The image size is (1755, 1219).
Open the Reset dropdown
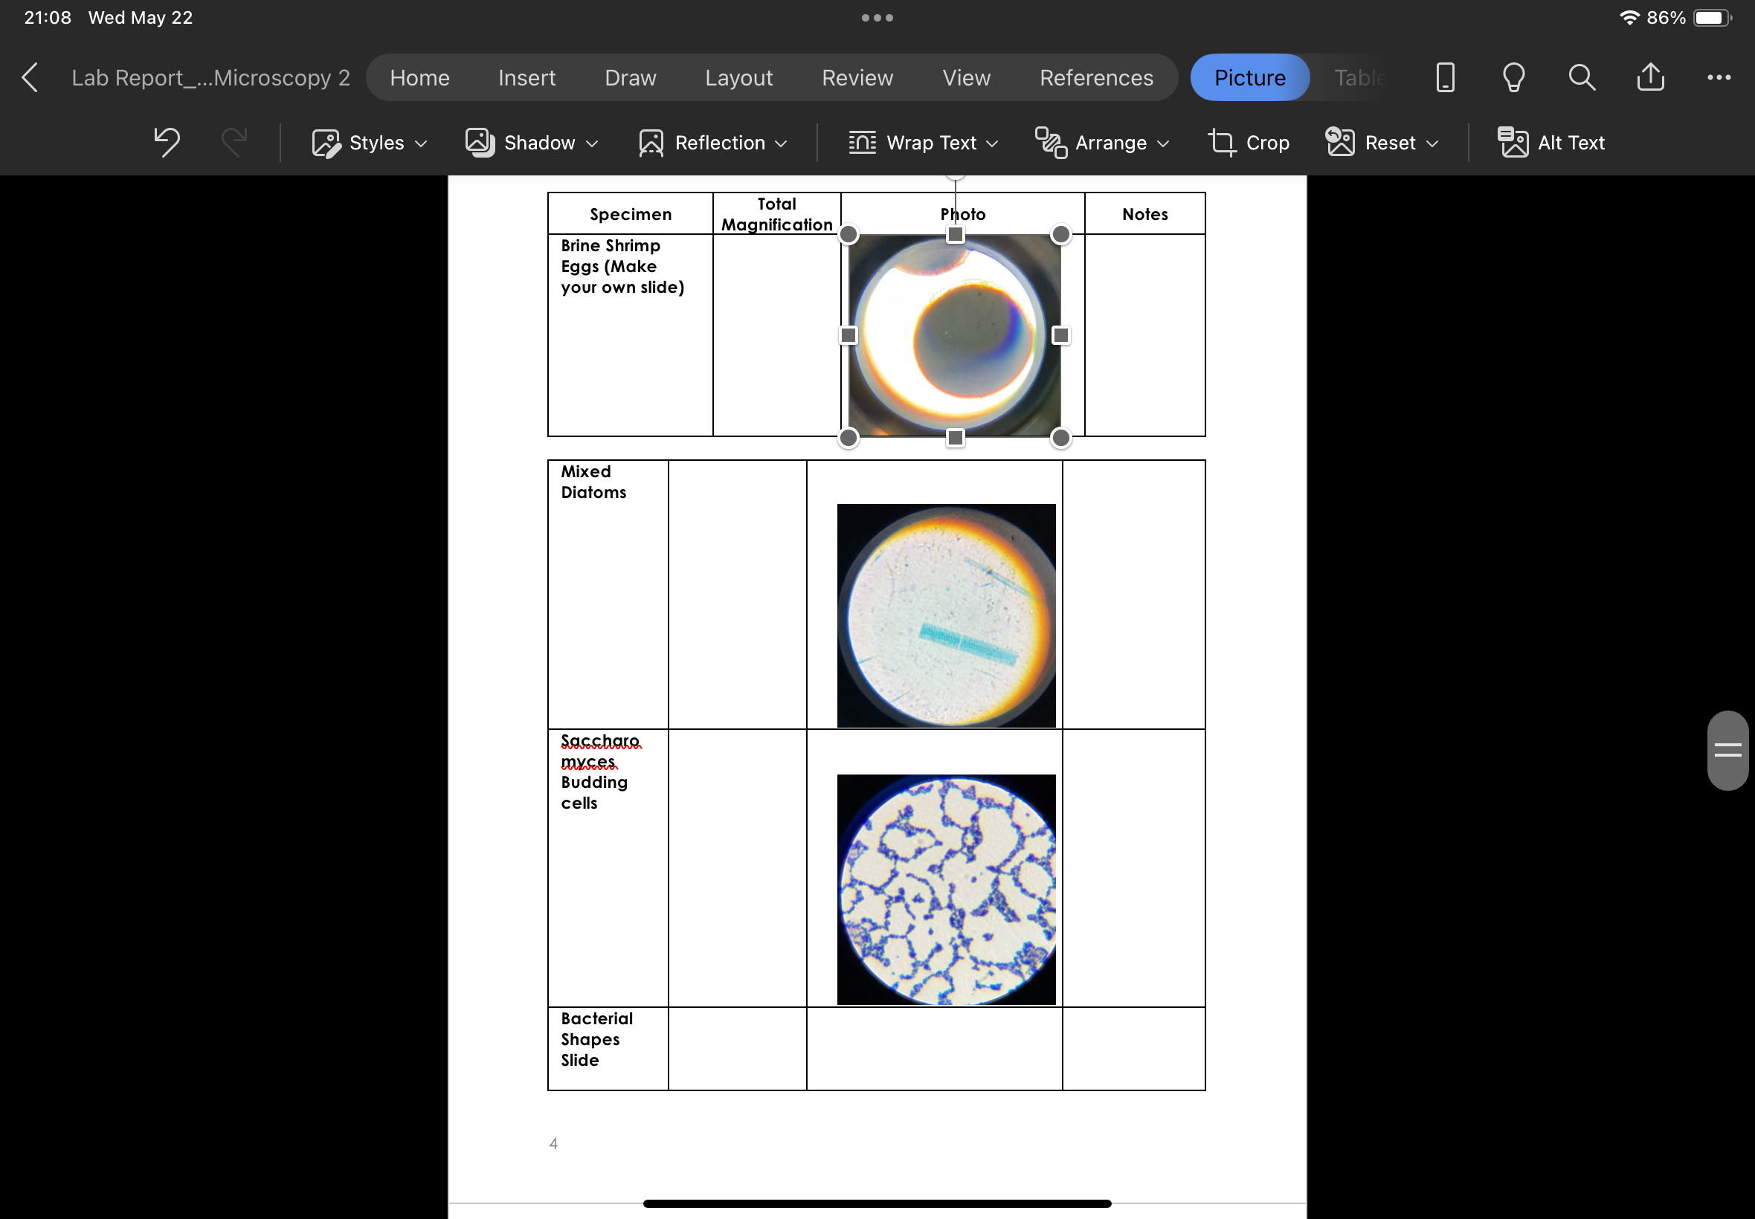point(1382,143)
